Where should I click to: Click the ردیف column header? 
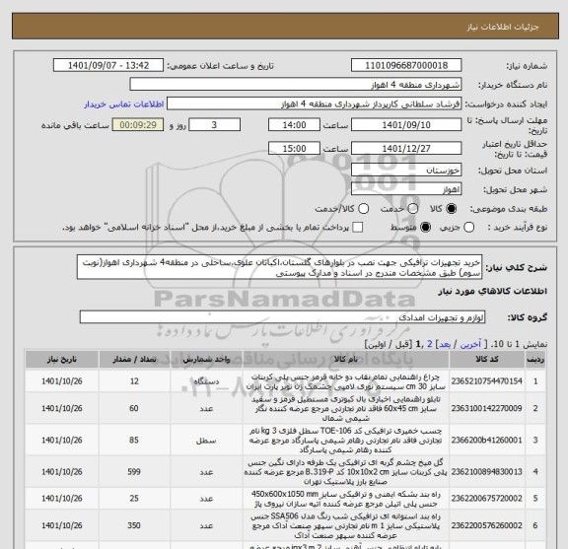(x=535, y=359)
